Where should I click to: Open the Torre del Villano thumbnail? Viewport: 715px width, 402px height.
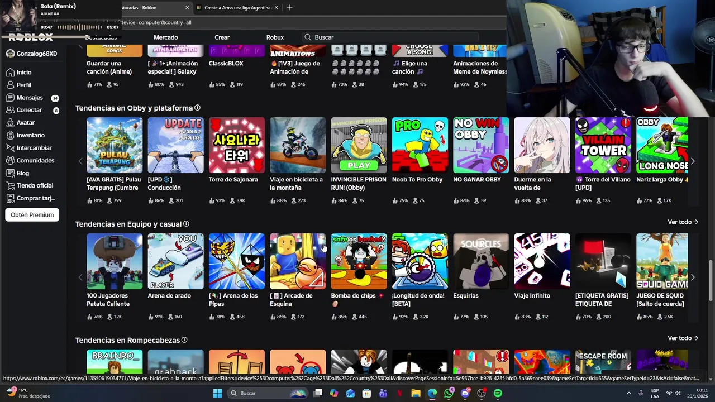[603, 145]
